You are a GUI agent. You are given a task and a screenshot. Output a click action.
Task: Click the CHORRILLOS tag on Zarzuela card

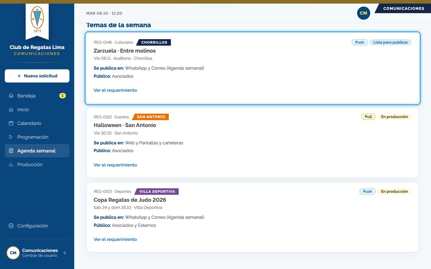[154, 42]
